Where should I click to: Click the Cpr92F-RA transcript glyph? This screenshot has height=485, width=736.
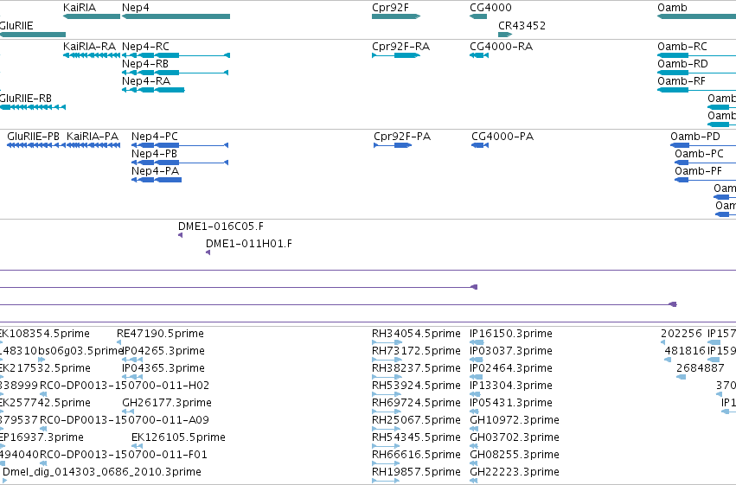click(396, 55)
